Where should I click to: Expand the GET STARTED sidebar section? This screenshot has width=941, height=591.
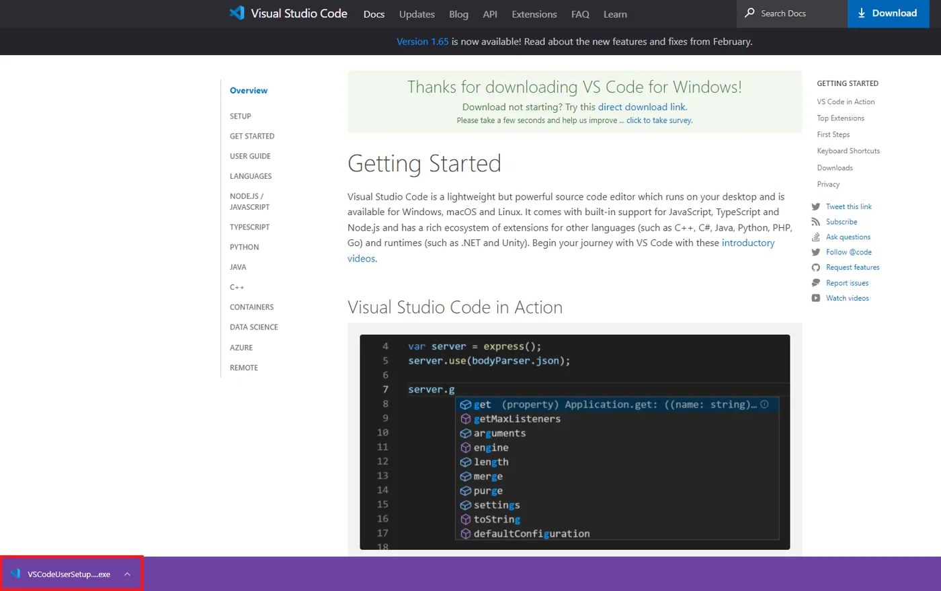pos(252,136)
